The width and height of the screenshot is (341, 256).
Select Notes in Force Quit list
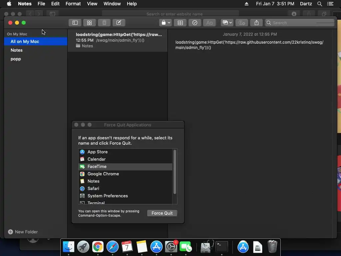(x=126, y=181)
